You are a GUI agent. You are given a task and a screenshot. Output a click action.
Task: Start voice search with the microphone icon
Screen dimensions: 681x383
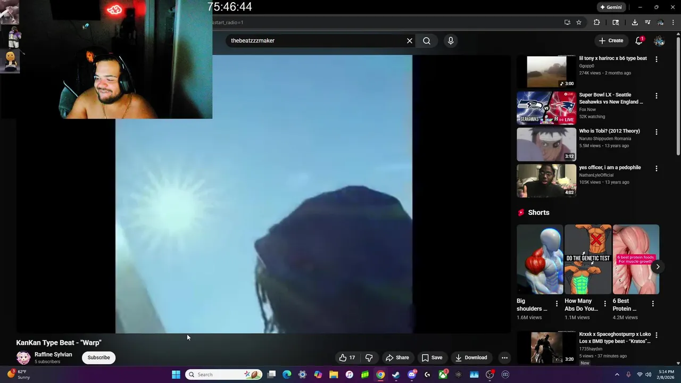tap(451, 40)
